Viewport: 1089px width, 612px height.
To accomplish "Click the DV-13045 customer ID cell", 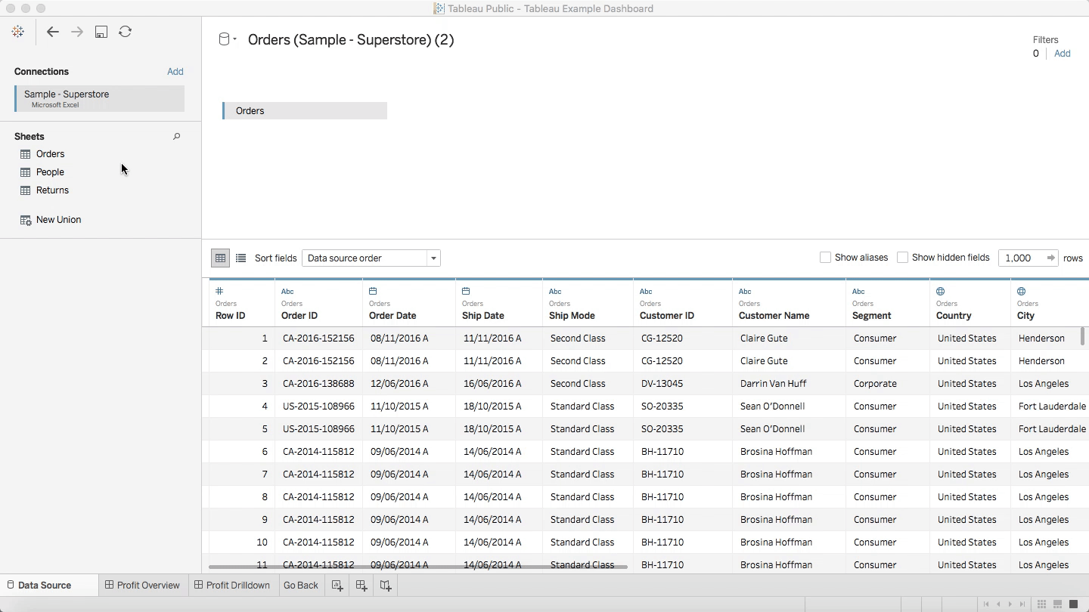I will (683, 384).
